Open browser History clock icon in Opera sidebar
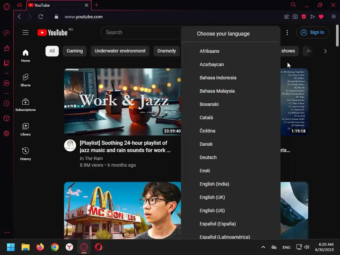Image resolution: width=340 pixels, height=255 pixels. (7, 104)
